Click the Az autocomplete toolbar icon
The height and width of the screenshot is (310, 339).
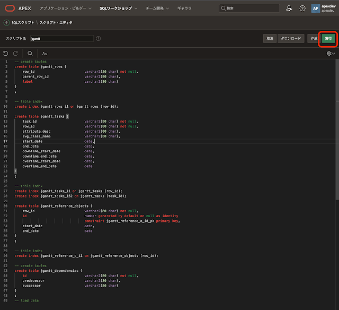(x=44, y=54)
